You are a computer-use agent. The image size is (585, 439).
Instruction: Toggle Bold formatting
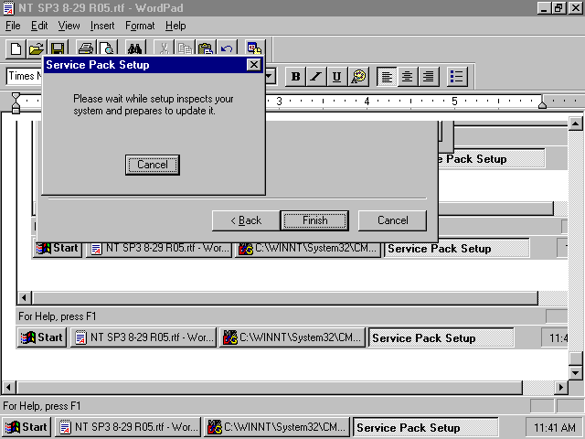tap(295, 77)
